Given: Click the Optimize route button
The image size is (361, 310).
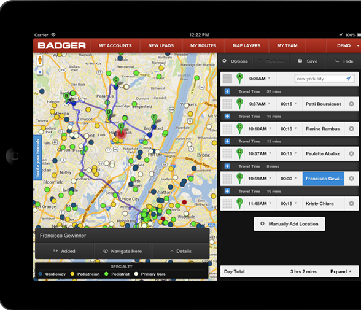Looking at the screenshot, I should coord(271,61).
